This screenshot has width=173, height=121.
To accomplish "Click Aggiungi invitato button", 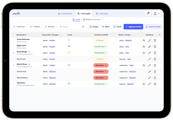I will [133, 27].
